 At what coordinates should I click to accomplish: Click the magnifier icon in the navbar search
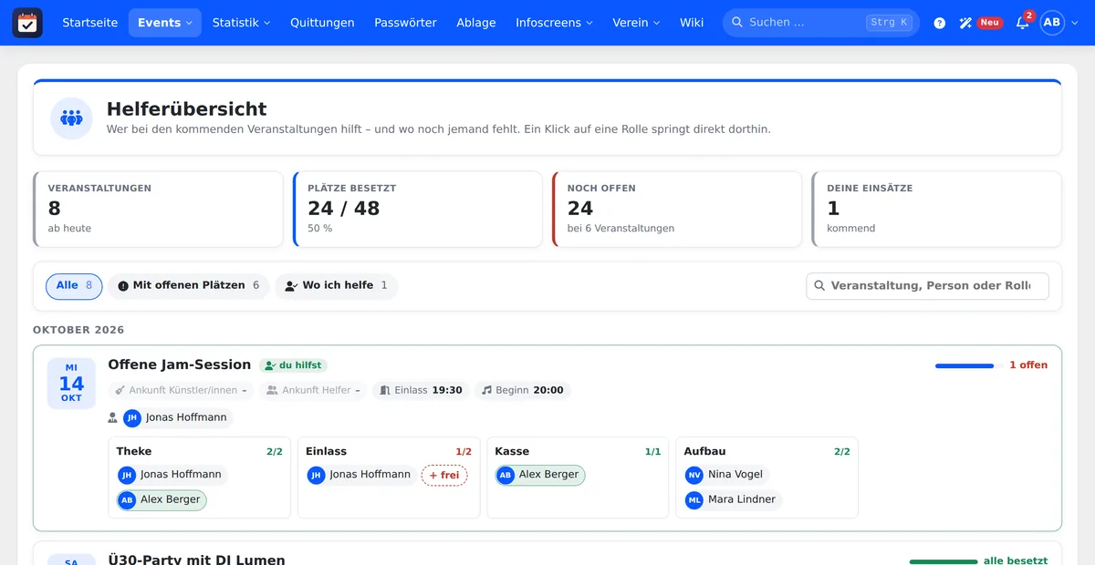(x=738, y=23)
